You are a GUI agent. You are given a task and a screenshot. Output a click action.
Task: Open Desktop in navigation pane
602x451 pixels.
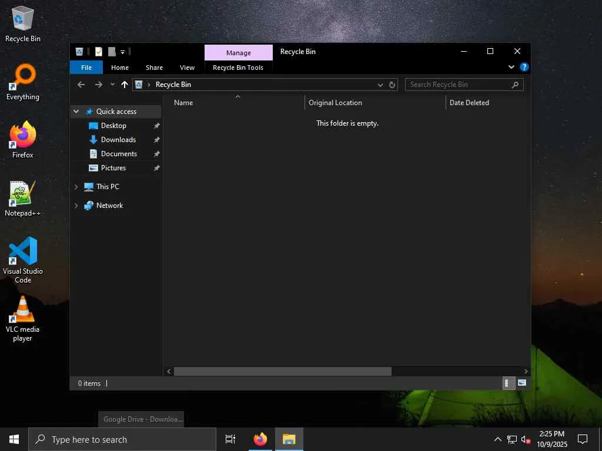[x=113, y=126]
